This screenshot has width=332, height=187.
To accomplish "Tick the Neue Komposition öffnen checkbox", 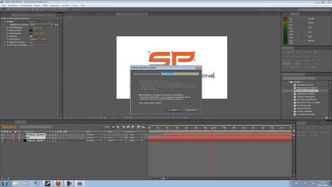I will coord(137,103).
